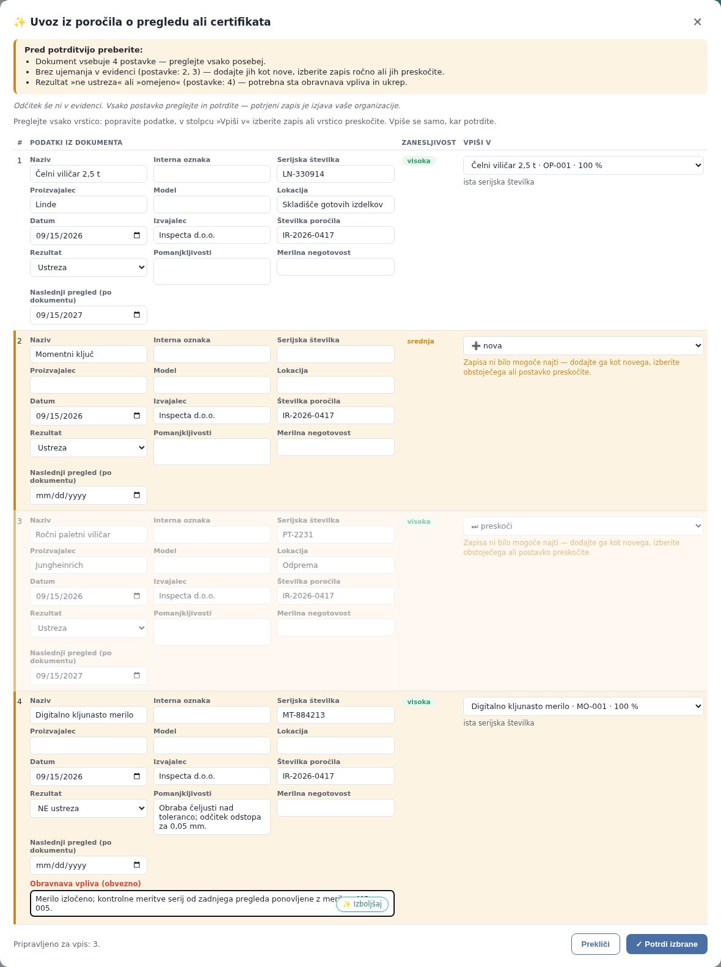Click empty Merilna negotovost field in row 4
Viewport: 721px width, 967px height.
tap(335, 807)
